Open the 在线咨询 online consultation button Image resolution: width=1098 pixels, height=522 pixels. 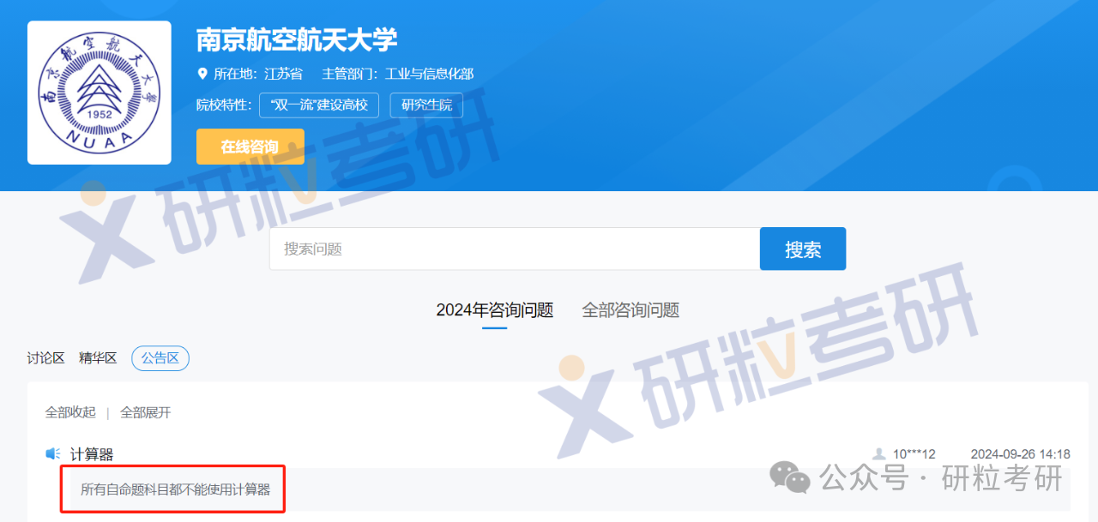[x=250, y=147]
